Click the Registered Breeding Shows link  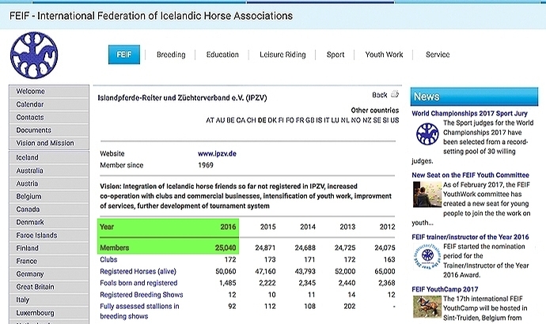[142, 295]
